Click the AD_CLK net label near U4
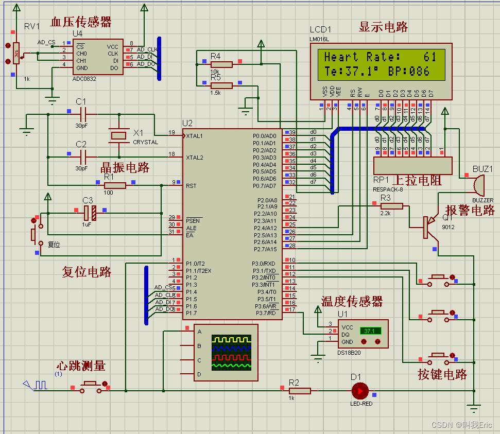 click(147, 49)
